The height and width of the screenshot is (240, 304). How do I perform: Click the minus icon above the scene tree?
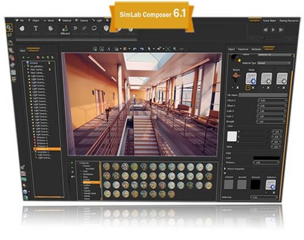28,58
